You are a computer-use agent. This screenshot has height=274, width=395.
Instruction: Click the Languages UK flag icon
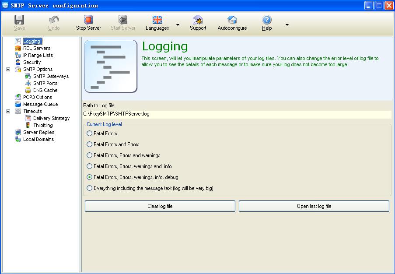click(x=157, y=20)
